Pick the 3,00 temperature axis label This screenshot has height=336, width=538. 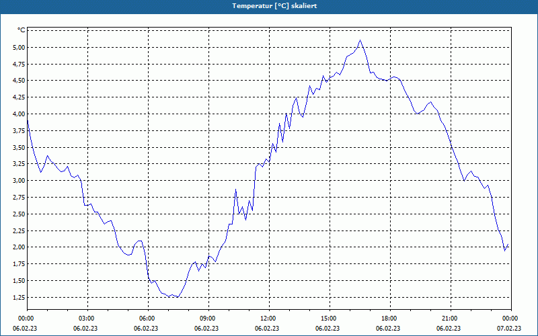18,180
